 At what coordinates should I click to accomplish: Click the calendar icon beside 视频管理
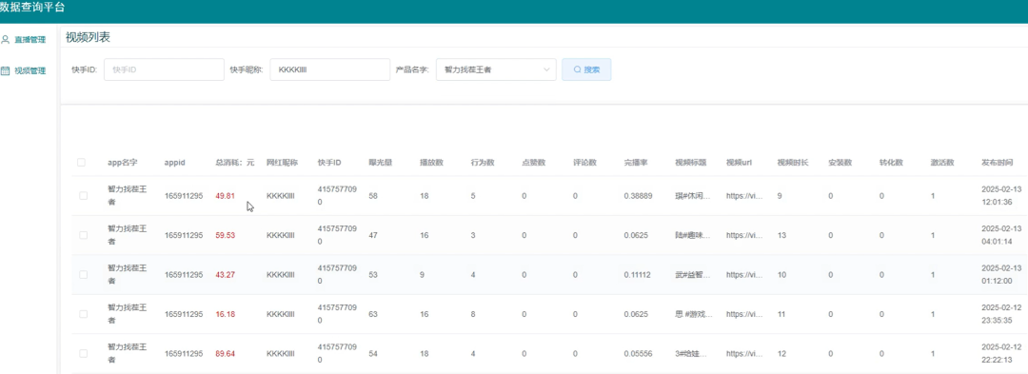(6, 70)
